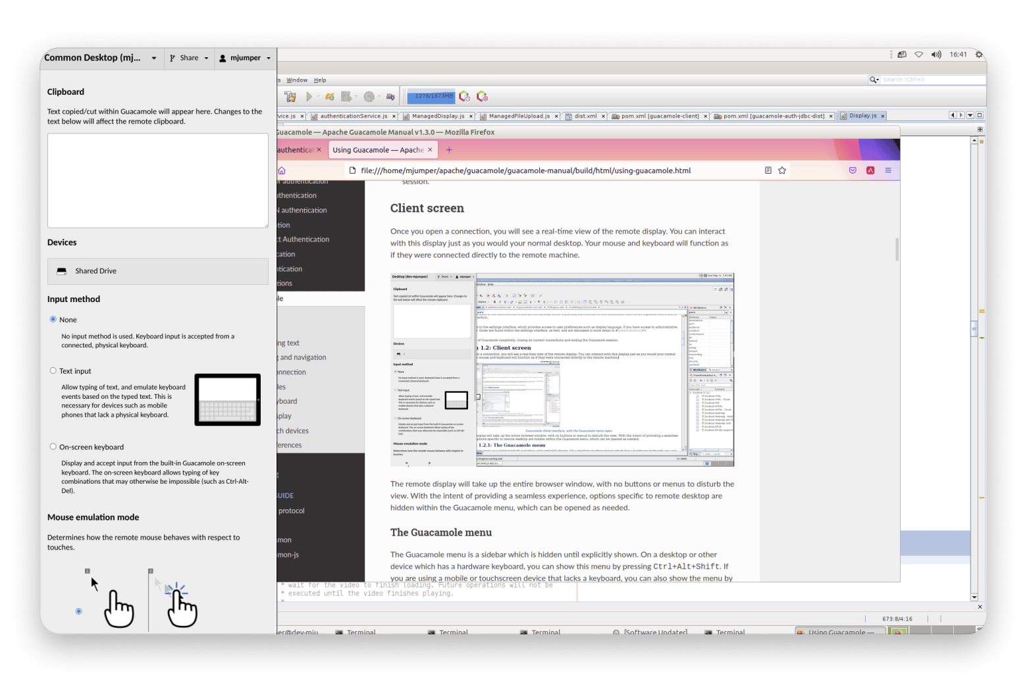Select the None input method
The width and height of the screenshot is (1027, 687).
[x=53, y=319]
